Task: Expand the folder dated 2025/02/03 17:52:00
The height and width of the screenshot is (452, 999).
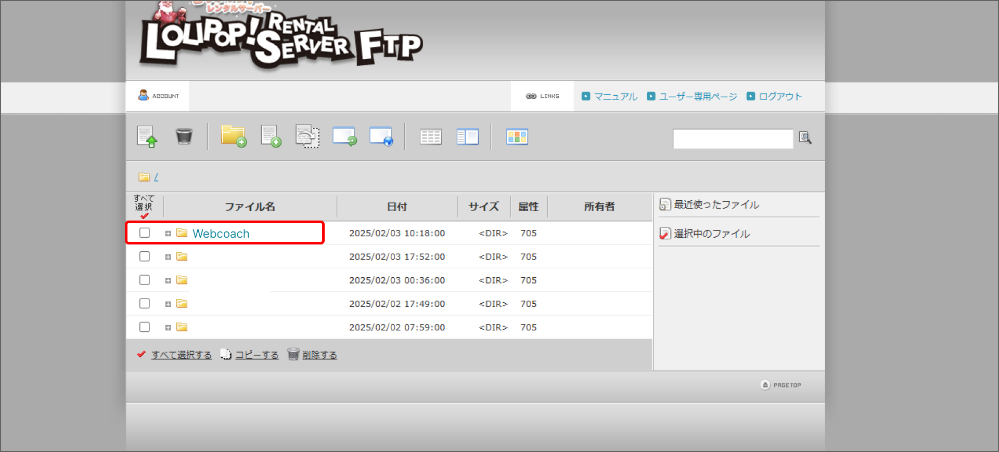Action: point(168,257)
